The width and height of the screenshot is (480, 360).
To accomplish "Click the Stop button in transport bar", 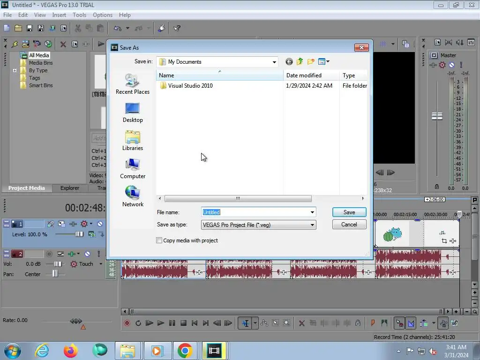I will [x=183, y=323].
